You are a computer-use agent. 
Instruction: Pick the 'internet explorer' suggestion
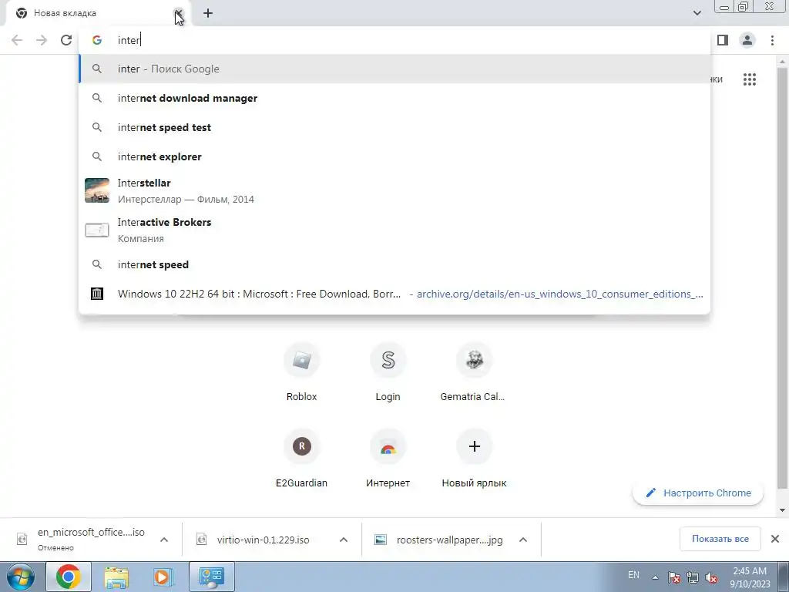point(395,156)
